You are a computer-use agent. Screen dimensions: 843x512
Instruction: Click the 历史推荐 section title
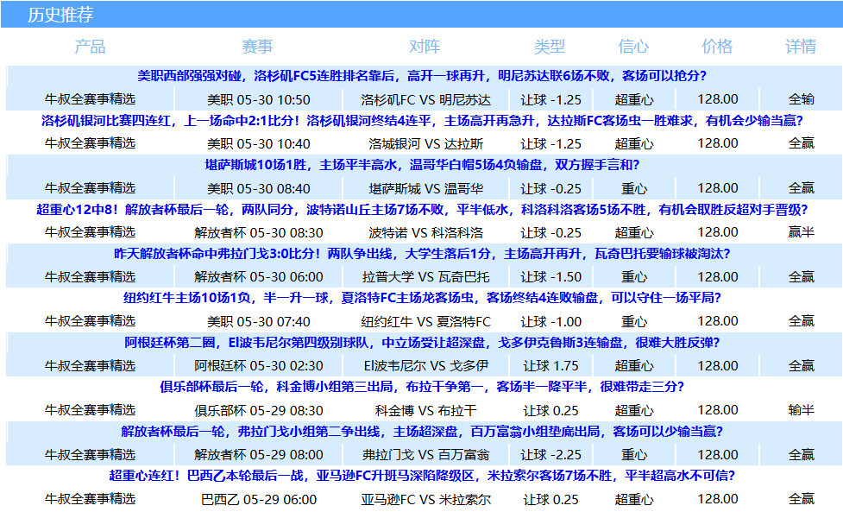pos(60,15)
